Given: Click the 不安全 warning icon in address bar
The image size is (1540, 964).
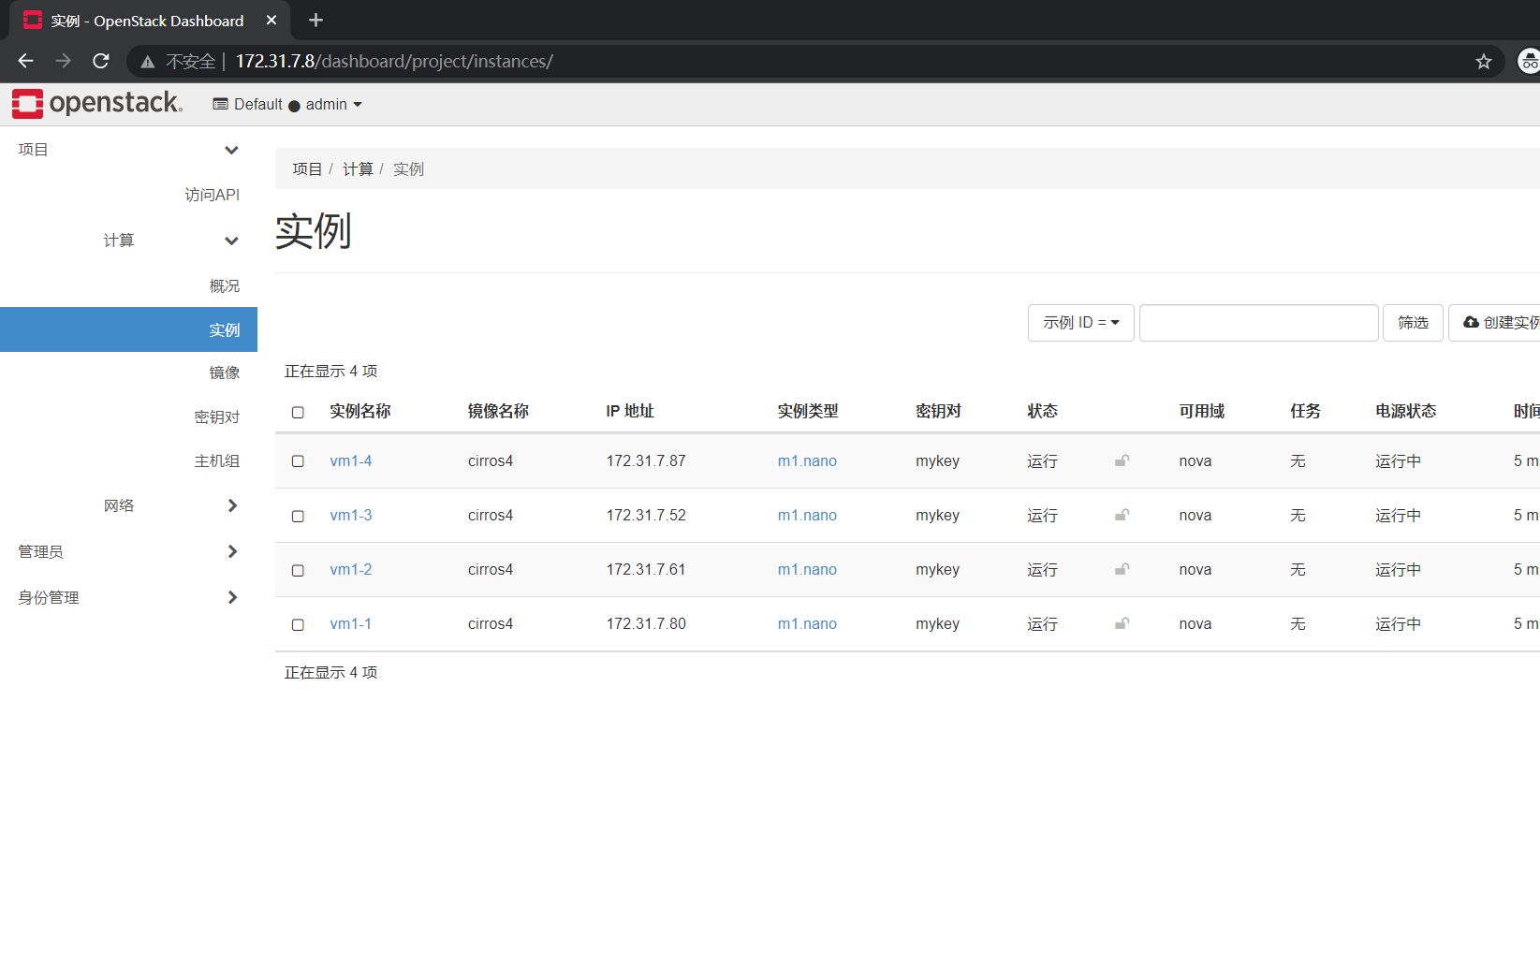Looking at the screenshot, I should [x=147, y=61].
